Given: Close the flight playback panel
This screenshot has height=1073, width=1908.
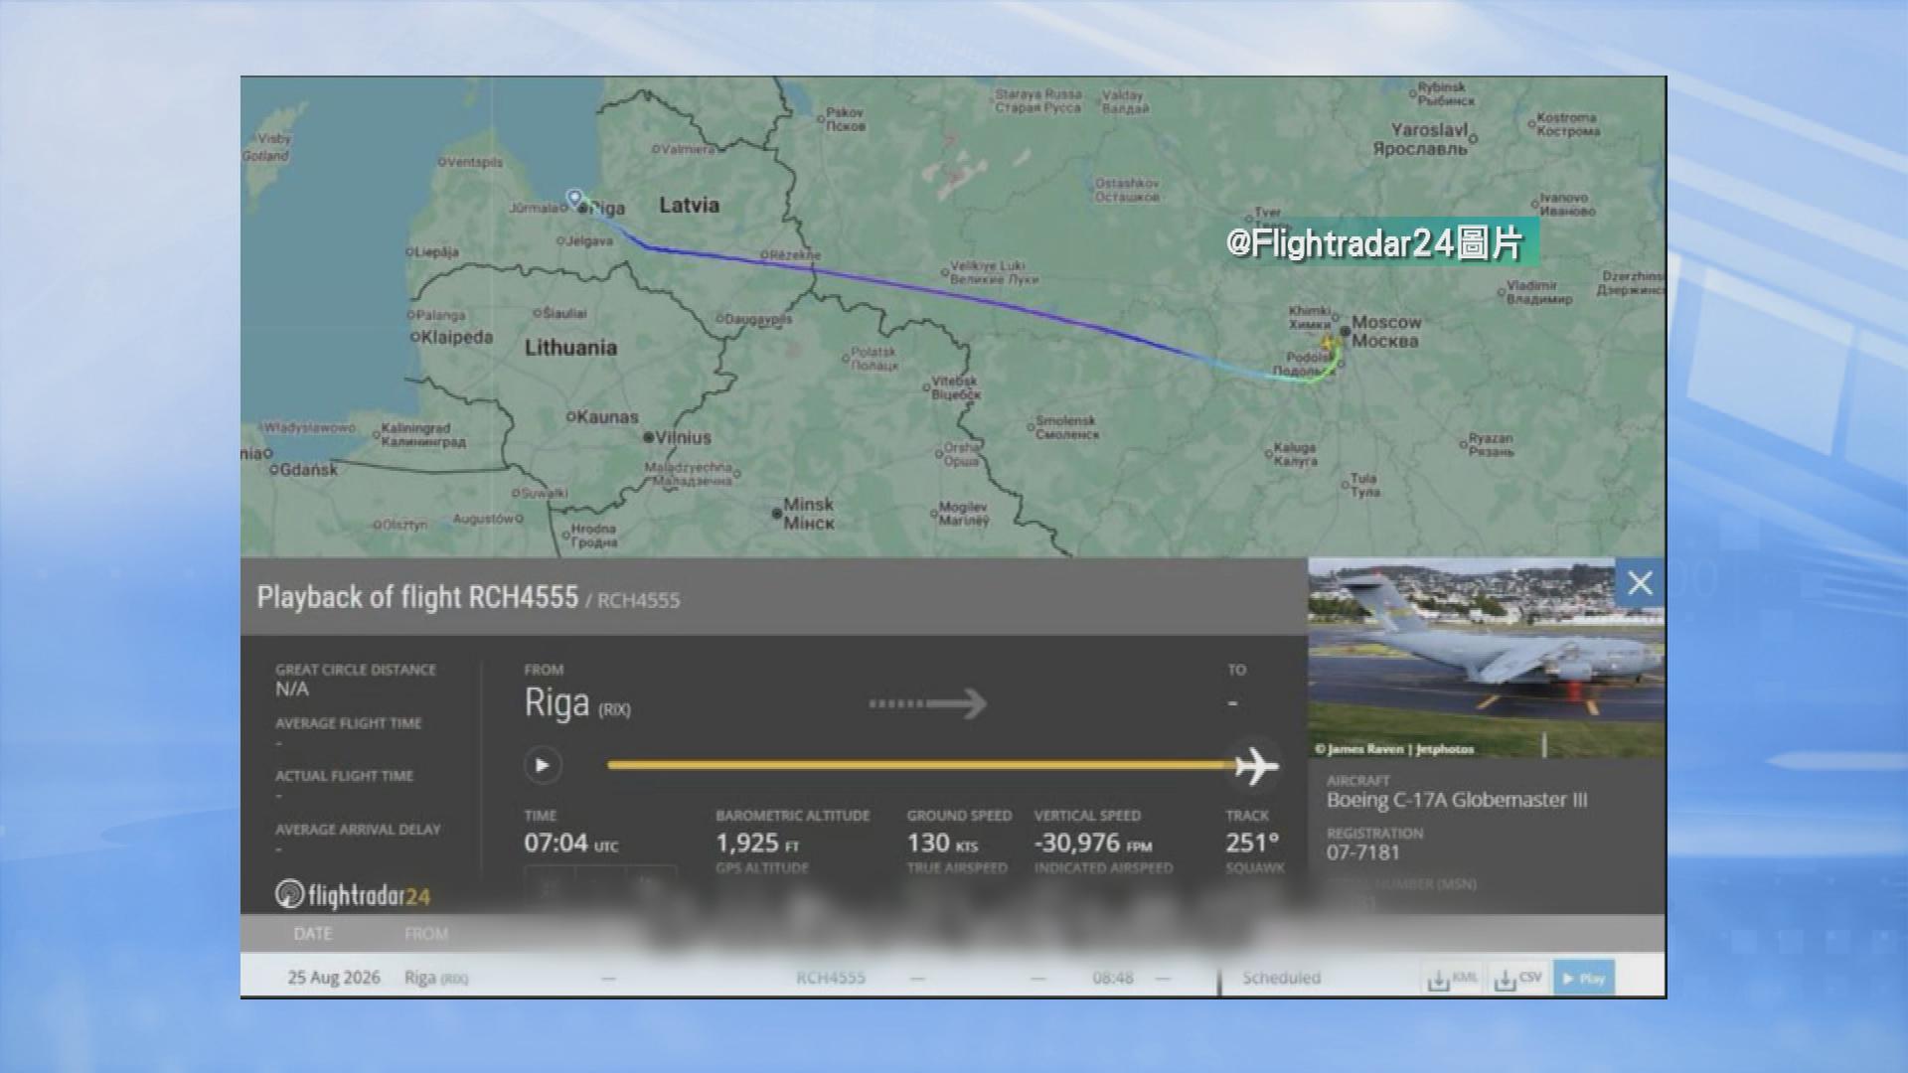Looking at the screenshot, I should pos(1640,583).
